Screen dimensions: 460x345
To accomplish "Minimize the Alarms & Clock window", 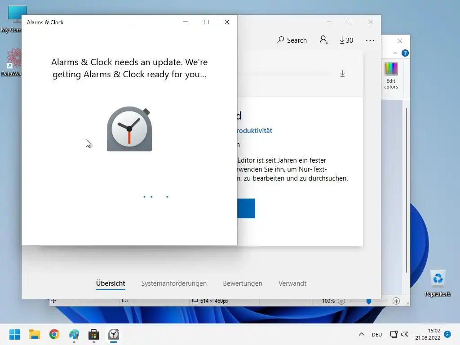I will (186, 22).
